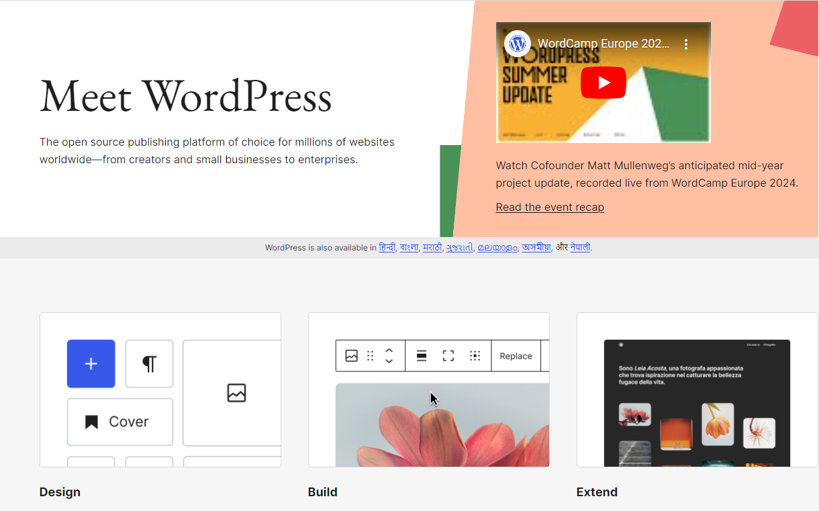This screenshot has height=511, width=819.
Task: Click the Replace button in the block toolbar
Action: pos(516,355)
